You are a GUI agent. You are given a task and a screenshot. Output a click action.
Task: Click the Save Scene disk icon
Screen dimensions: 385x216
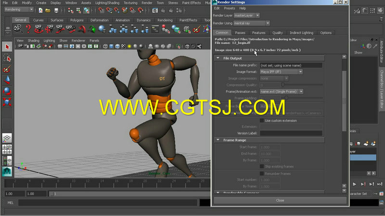(56, 10)
